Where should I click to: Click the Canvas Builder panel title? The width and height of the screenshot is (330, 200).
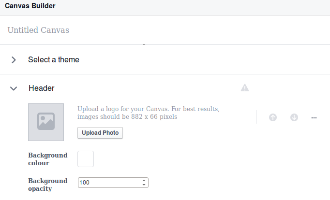coord(30,6)
